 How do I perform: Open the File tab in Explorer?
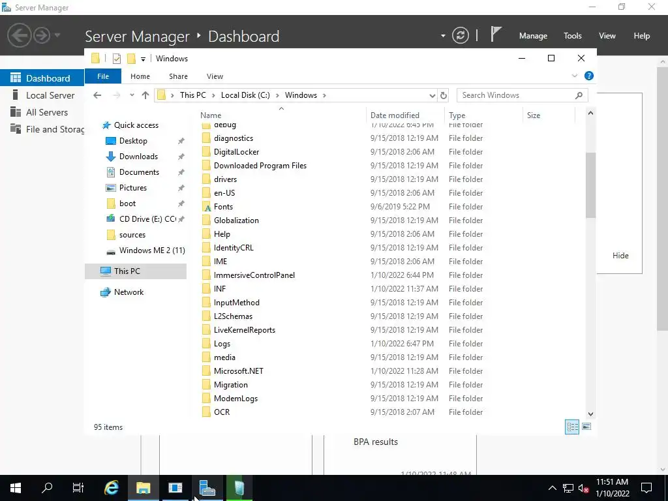tap(103, 76)
